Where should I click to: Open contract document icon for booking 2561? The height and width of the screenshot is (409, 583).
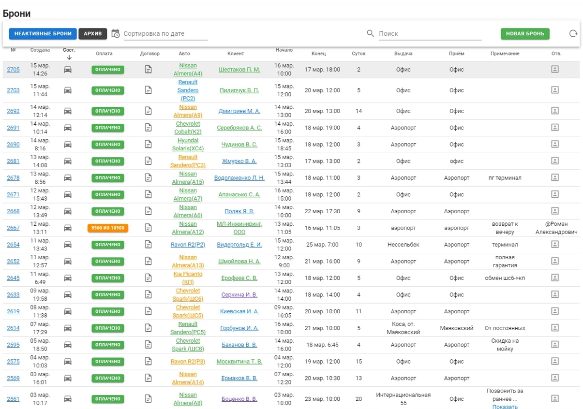(149, 399)
